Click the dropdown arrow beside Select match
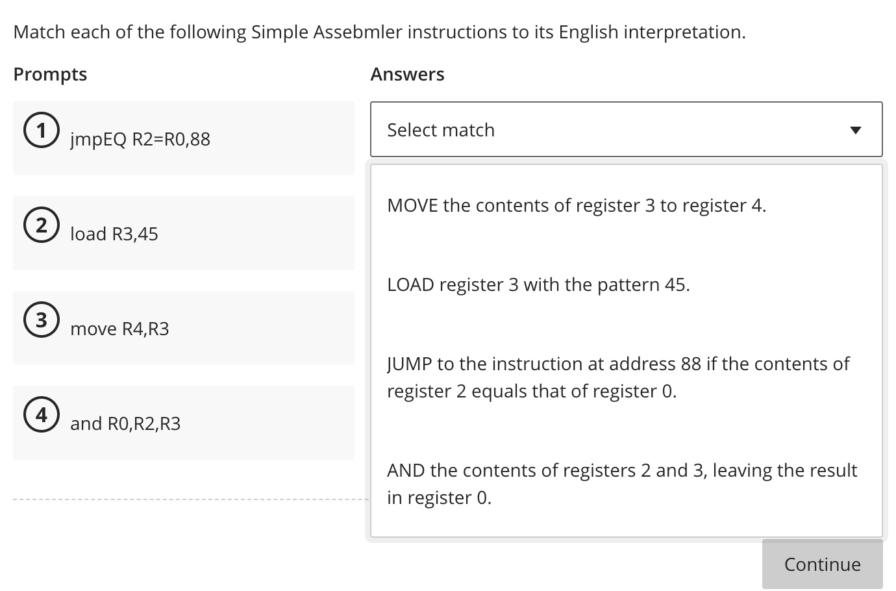Viewport: 896px width, 591px height. pyautogui.click(x=856, y=129)
